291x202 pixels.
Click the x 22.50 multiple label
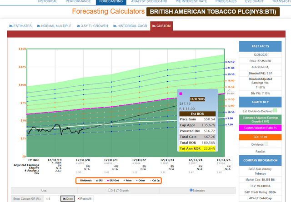tap(230, 62)
